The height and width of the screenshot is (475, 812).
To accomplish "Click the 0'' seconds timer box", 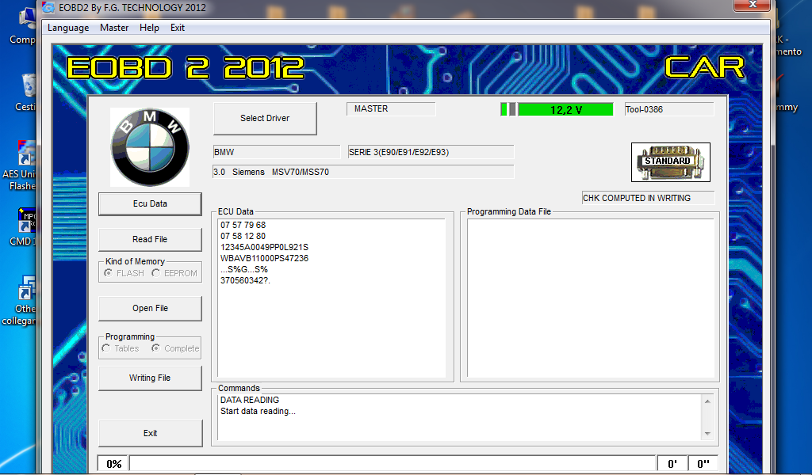I will [x=703, y=464].
